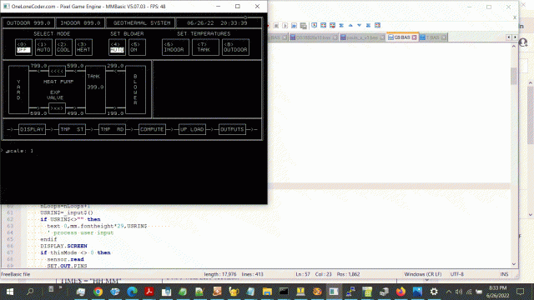The image size is (534, 300).
Task: Switch to the T.BAS tab
Action: 432,37
